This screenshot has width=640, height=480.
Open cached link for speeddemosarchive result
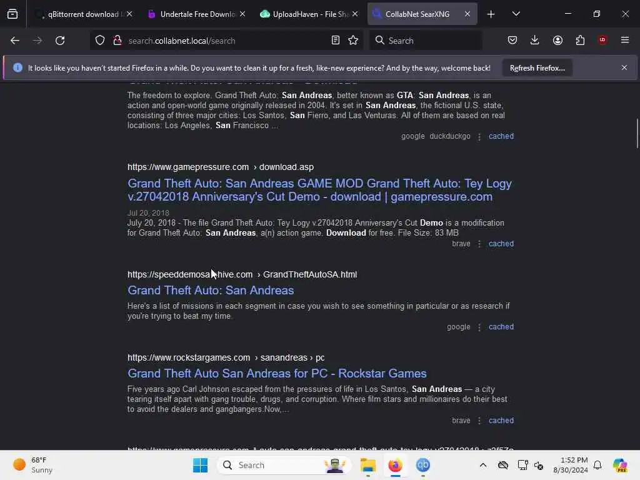pyautogui.click(x=501, y=327)
